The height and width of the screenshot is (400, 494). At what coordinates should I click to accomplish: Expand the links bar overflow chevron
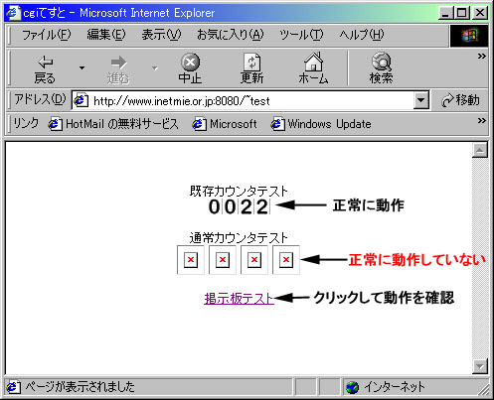tap(481, 120)
